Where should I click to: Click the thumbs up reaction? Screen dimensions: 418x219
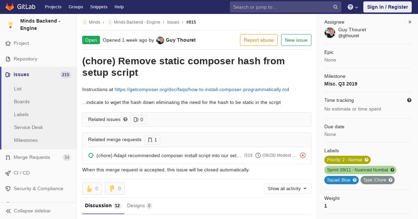pyautogui.click(x=92, y=188)
